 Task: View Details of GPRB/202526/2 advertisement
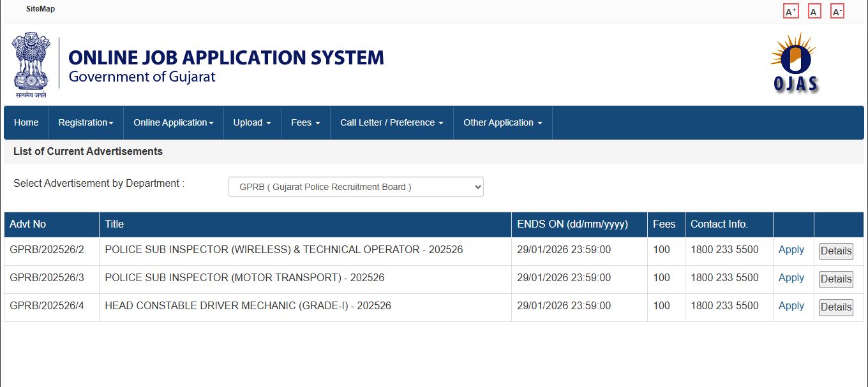tap(836, 251)
